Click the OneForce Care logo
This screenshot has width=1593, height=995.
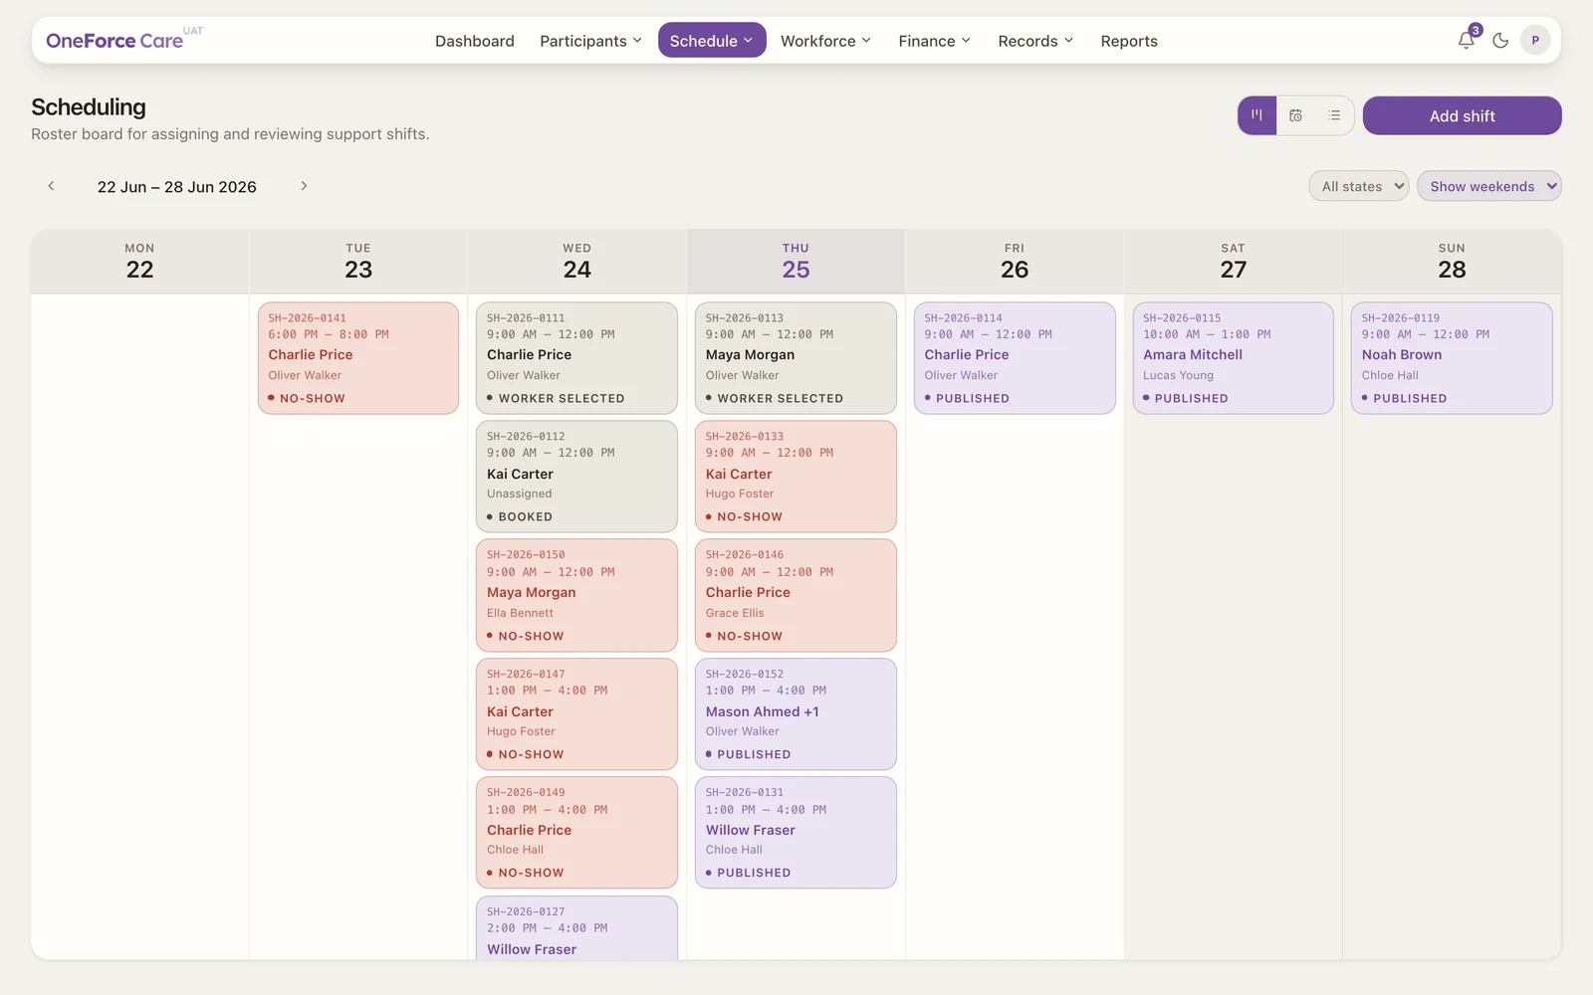tap(114, 41)
